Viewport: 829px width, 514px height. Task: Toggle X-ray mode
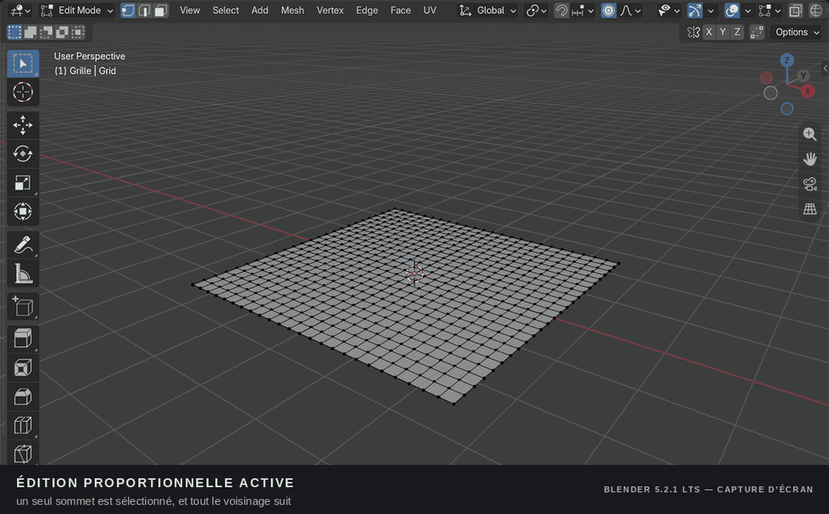click(796, 11)
